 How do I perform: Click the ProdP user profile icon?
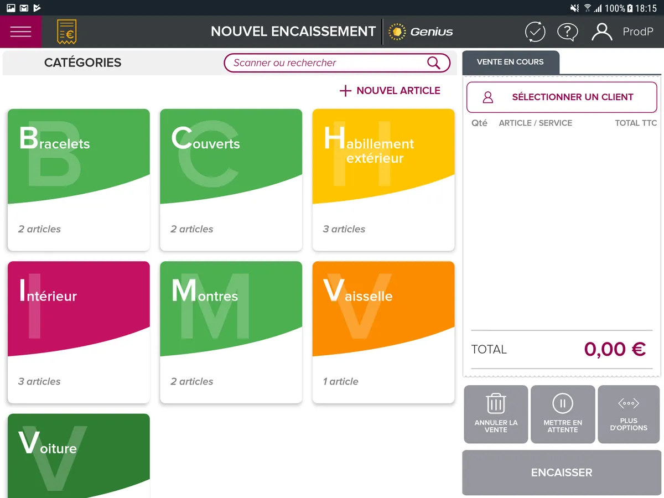(x=601, y=32)
